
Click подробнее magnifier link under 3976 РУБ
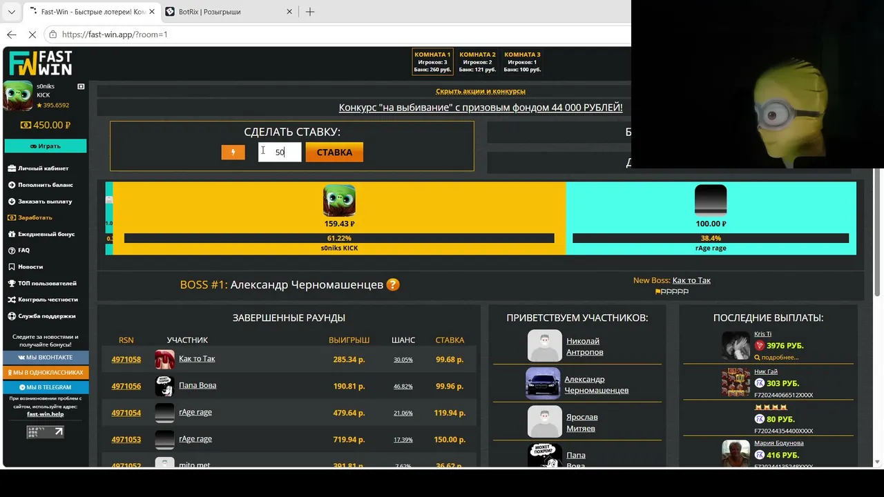pyautogui.click(x=776, y=358)
